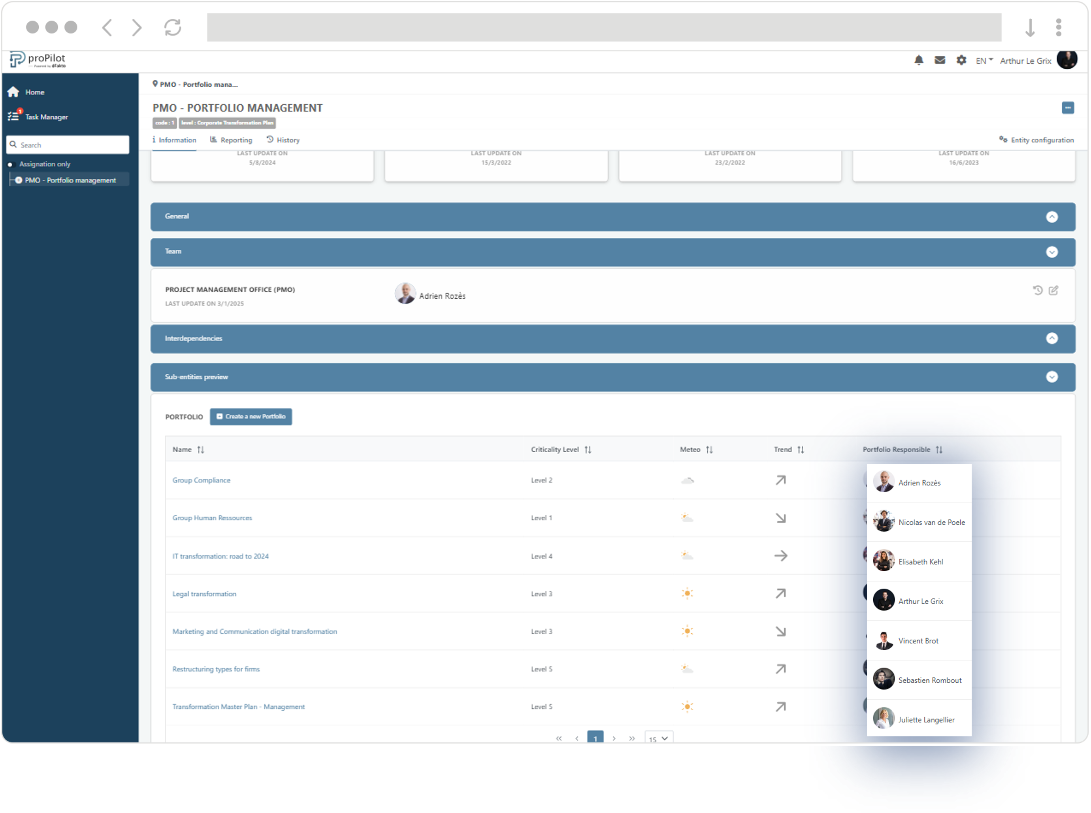Open the settings gear icon

[x=961, y=60]
